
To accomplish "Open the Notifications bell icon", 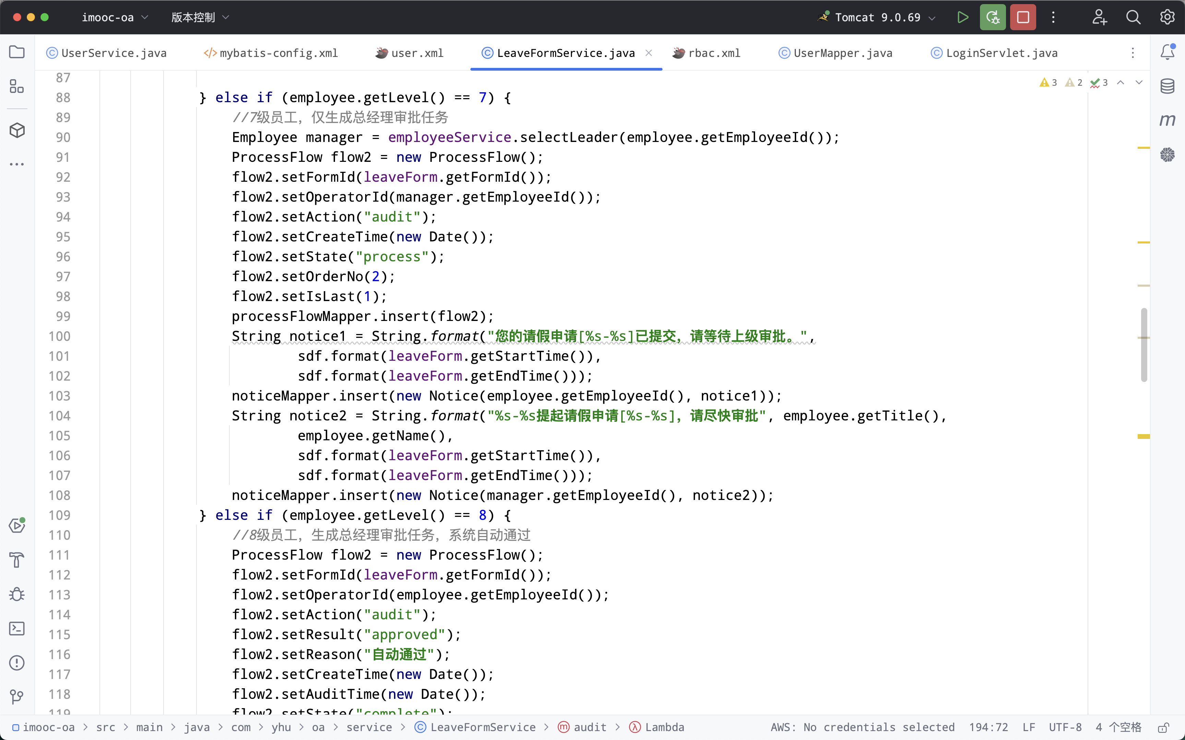I will (1168, 52).
